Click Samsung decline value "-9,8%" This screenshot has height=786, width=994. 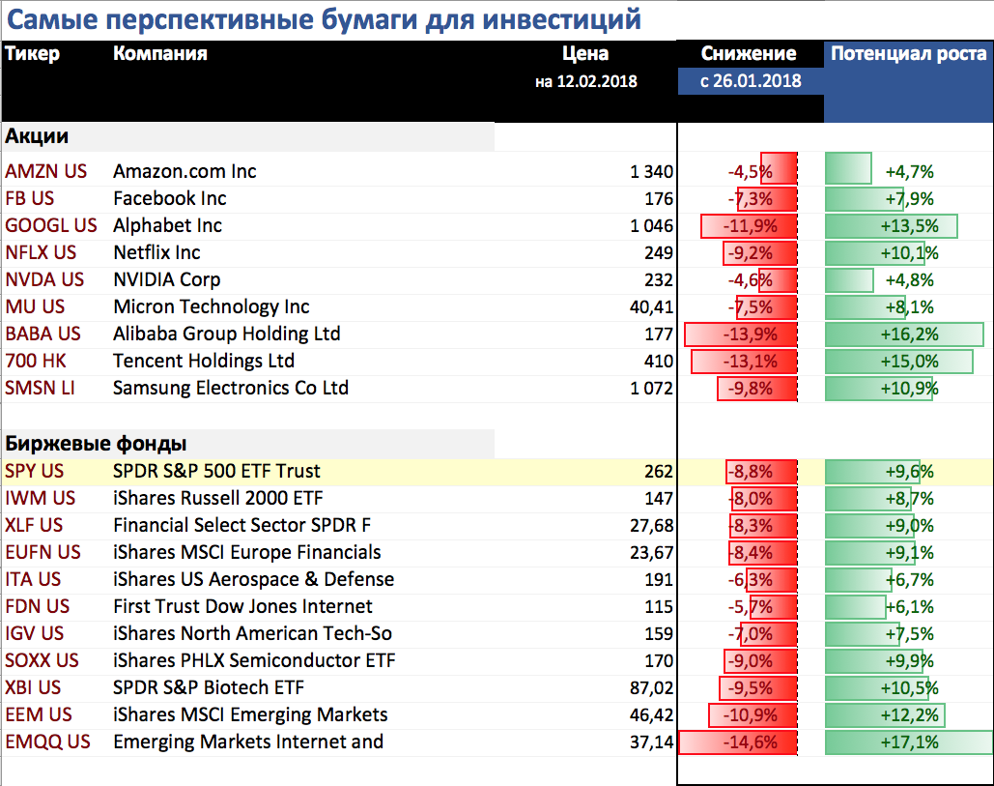coord(750,389)
